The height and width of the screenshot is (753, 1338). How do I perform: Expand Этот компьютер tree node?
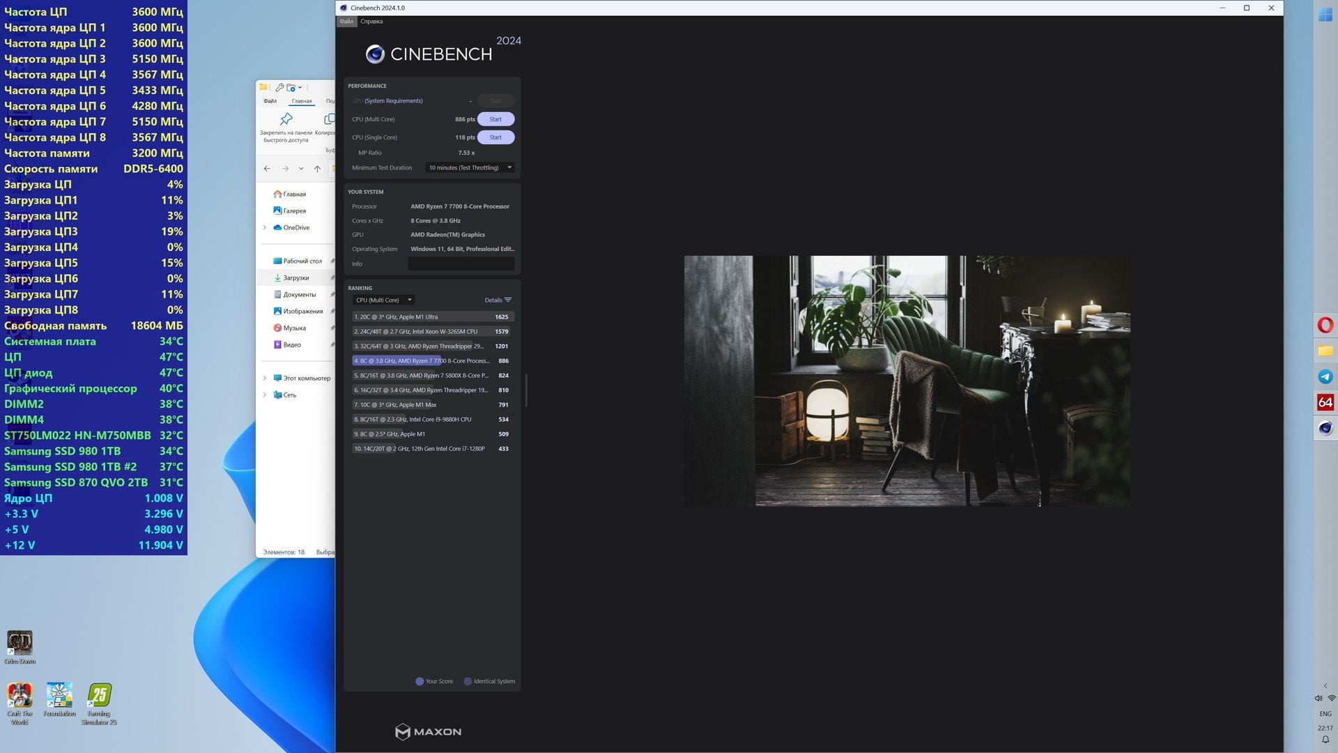265,379
